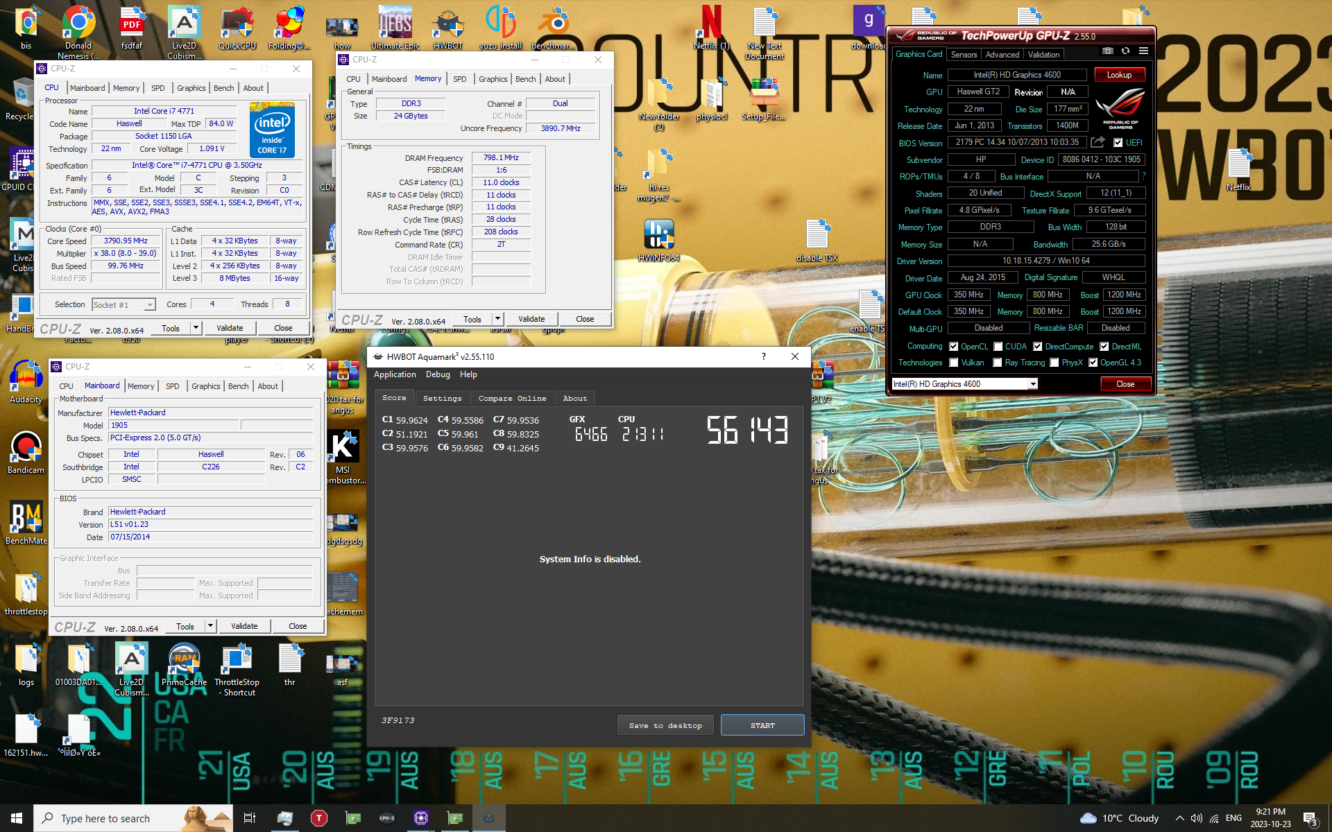The image size is (1332, 832).
Task: Expand Tools arrow in CPU-Z Mainboard-tab window
Action: (210, 626)
